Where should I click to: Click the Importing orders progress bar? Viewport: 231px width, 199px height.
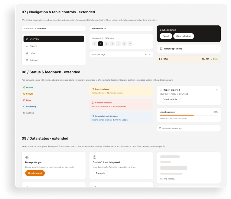click(189, 115)
